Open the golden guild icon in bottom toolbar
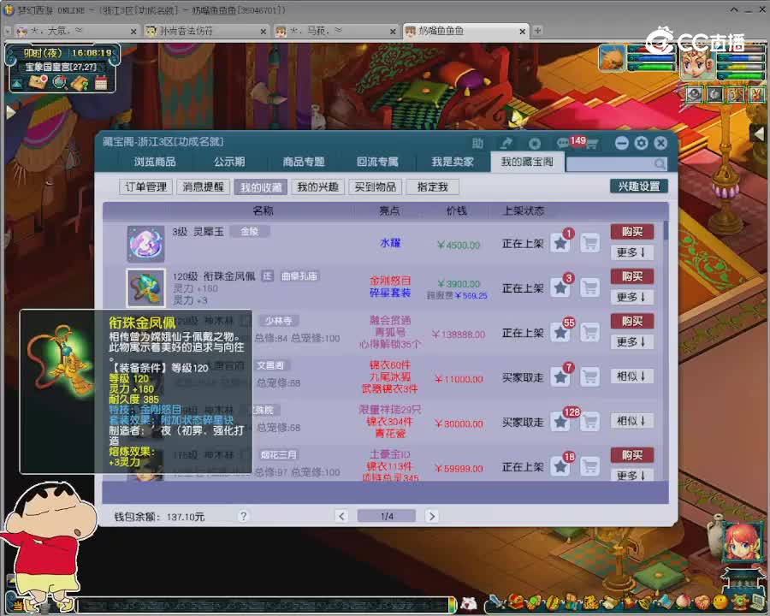 click(x=590, y=601)
